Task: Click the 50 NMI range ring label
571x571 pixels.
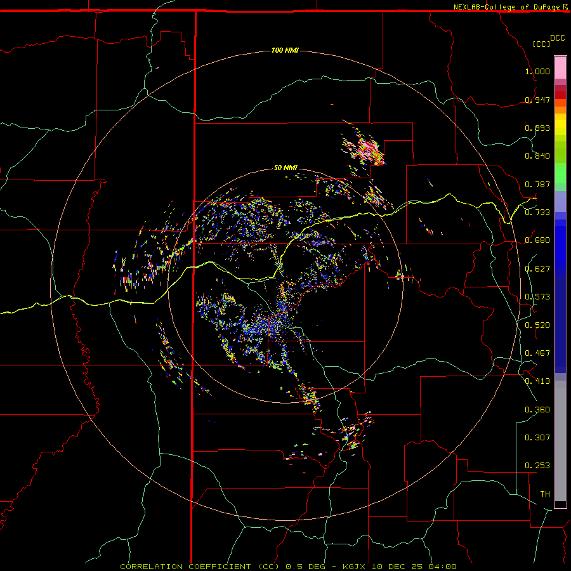Action: [285, 167]
